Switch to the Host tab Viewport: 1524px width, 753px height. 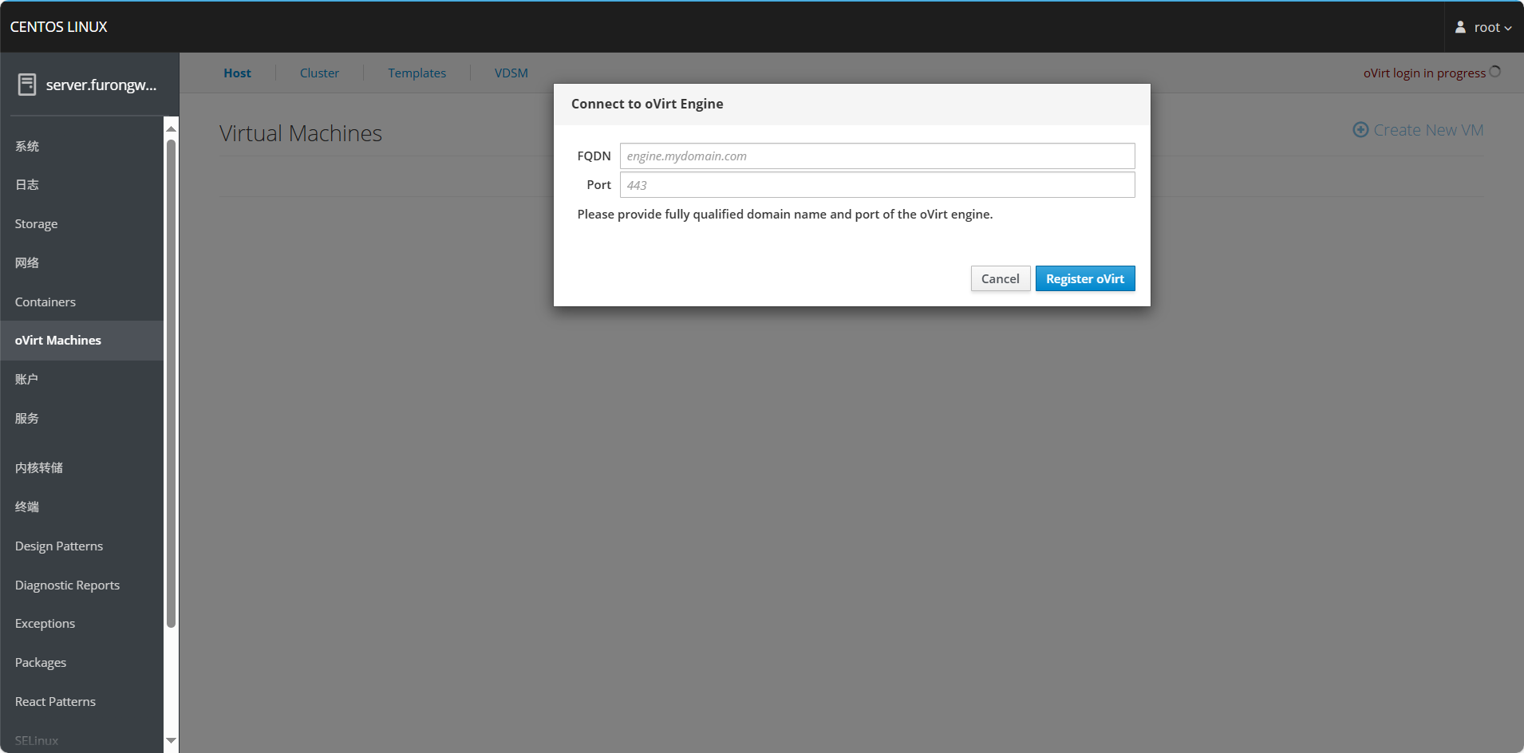coord(237,73)
